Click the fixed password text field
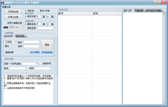Image resolution: width=168 pixels, height=107 pixels. (x=45, y=28)
